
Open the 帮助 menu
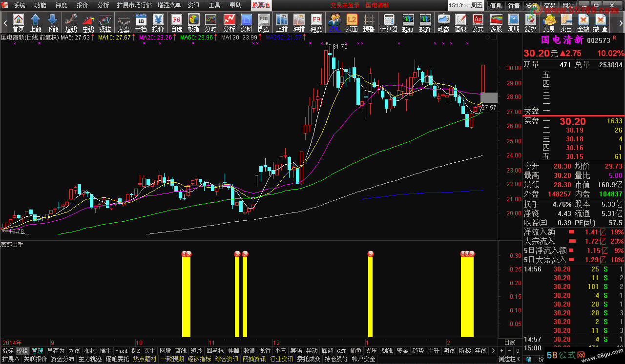pos(235,5)
